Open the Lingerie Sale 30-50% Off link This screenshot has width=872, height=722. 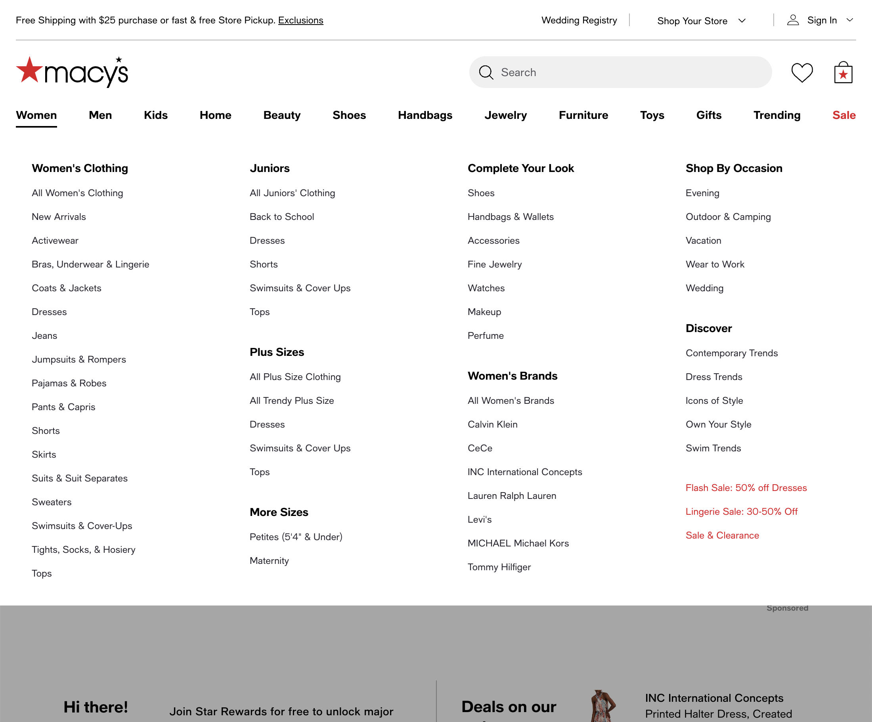click(x=741, y=512)
